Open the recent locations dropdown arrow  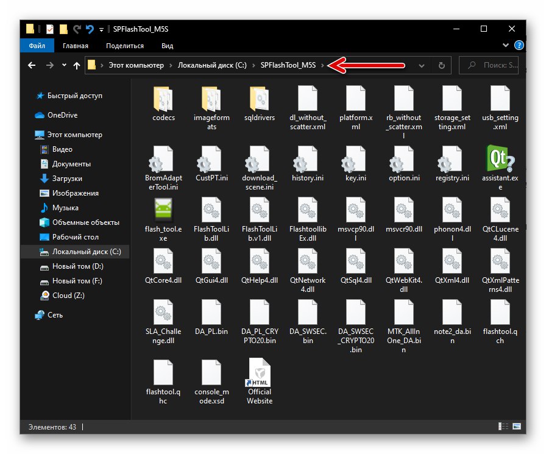pos(64,65)
